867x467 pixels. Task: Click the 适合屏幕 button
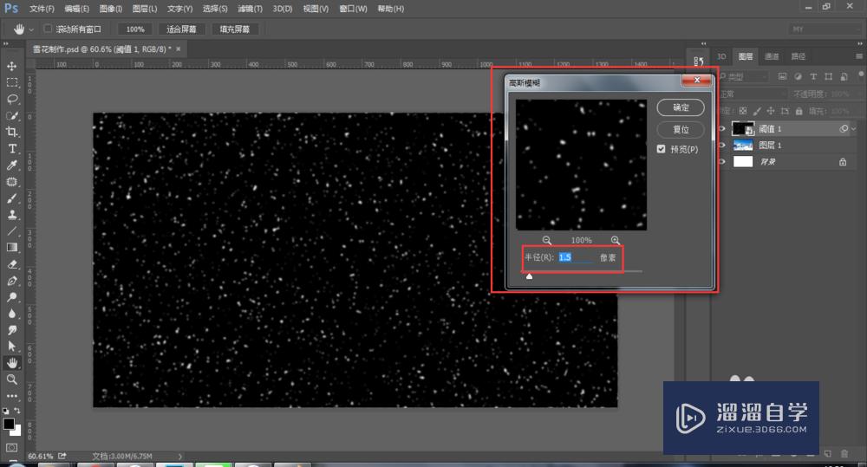(181, 29)
